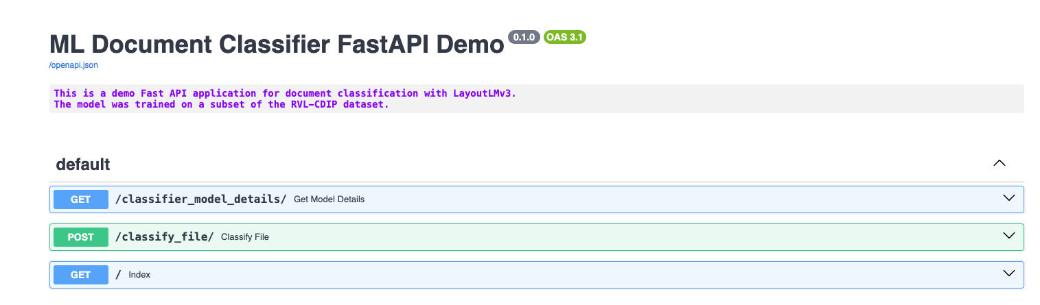Viewport: 1040px width, 305px height.
Task: Collapse the default section chevron
Action: (999, 164)
